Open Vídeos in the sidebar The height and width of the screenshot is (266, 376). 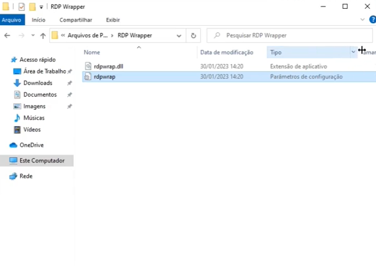(32, 130)
